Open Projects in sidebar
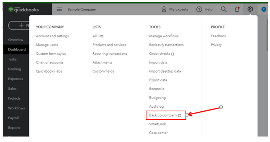 [x=14, y=98]
